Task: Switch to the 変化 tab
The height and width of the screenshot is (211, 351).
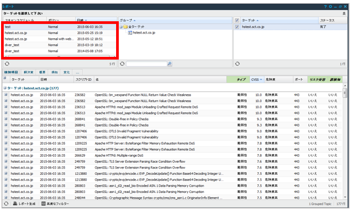Action: 67,72
